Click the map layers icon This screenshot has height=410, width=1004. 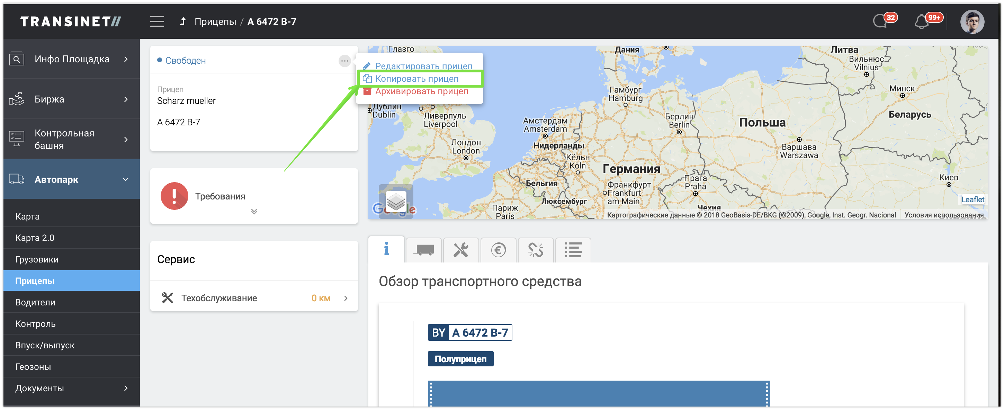point(396,202)
